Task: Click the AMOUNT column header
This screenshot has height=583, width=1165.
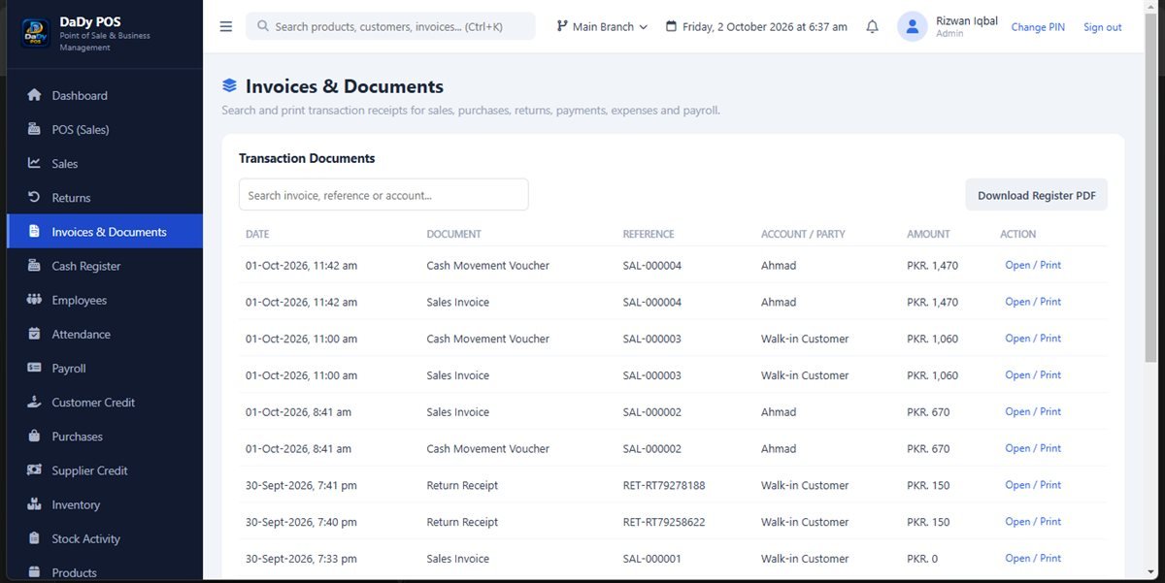Action: pos(928,234)
